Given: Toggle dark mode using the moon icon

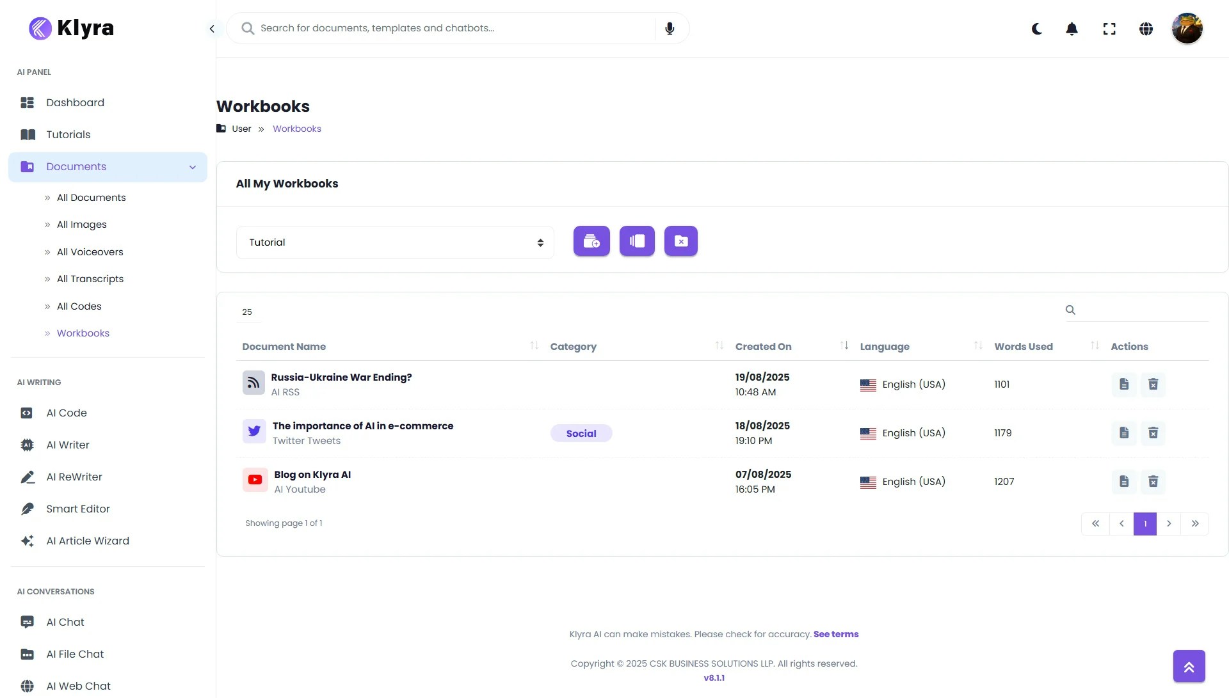Looking at the screenshot, I should [1036, 29].
